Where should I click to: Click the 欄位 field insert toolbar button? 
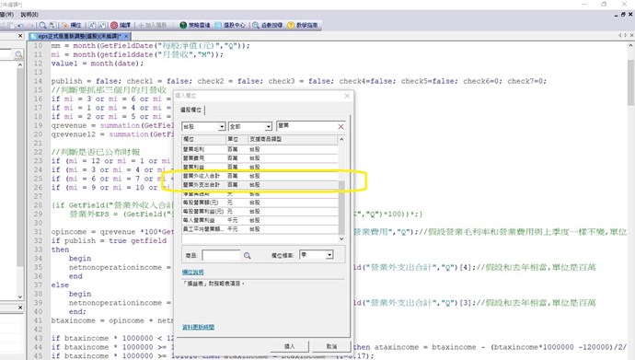(x=71, y=25)
